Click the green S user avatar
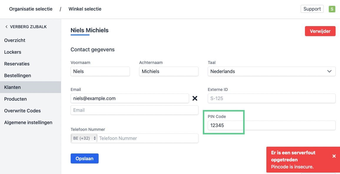The image size is (340, 174). coord(332,9)
